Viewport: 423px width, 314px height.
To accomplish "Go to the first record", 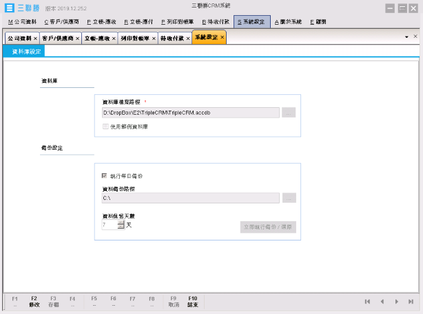I will click(x=367, y=302).
